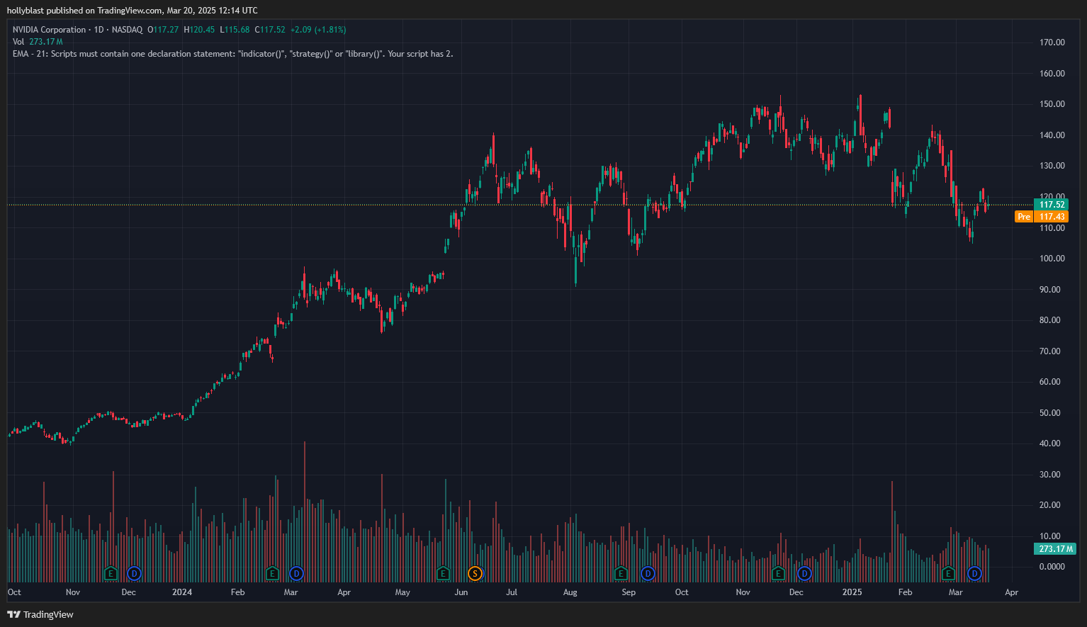
Task: Click the Jul label on the time axis
Action: click(512, 592)
